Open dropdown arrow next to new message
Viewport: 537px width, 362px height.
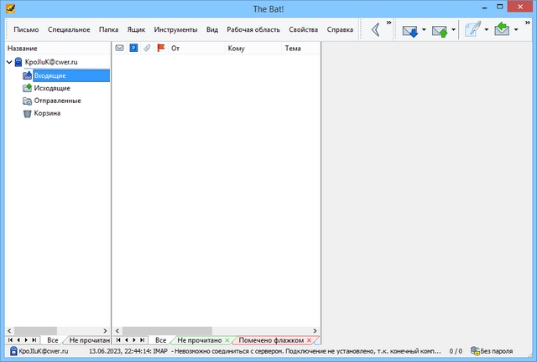coord(486,30)
